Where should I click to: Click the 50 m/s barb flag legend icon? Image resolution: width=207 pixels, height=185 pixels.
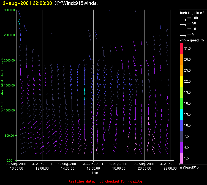coord(183,25)
